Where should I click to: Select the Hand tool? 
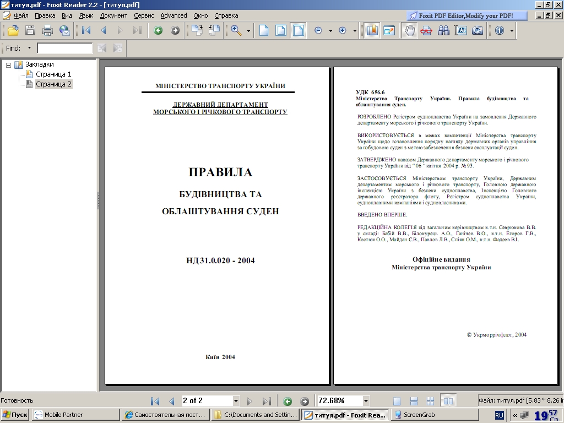[x=409, y=31]
